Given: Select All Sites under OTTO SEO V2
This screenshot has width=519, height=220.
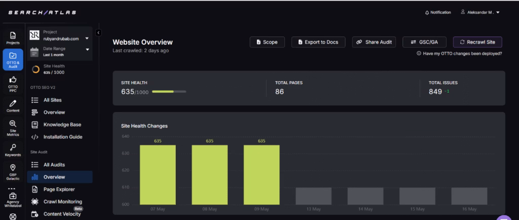Looking at the screenshot, I should tap(52, 100).
